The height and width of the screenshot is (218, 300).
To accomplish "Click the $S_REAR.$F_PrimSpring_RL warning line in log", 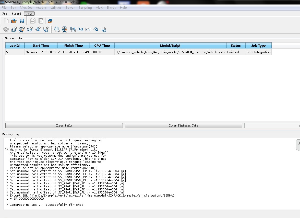I will click(x=51, y=150).
